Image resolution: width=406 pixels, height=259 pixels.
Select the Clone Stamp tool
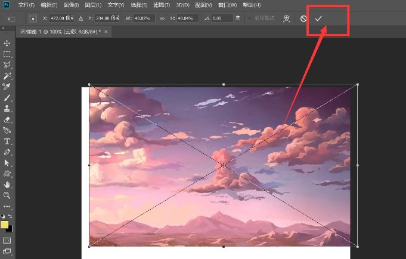7,109
